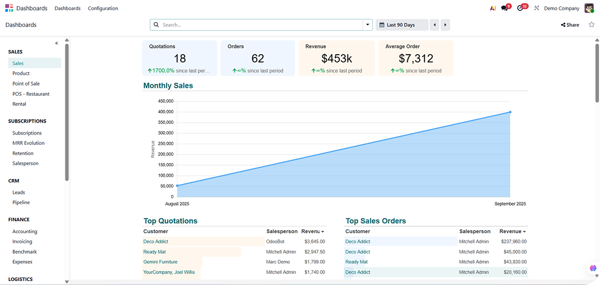
Task: Go to previous period arrow
Action: 435,25
